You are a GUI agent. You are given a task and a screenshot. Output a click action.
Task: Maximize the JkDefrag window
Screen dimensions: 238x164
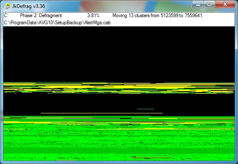coord(209,4)
